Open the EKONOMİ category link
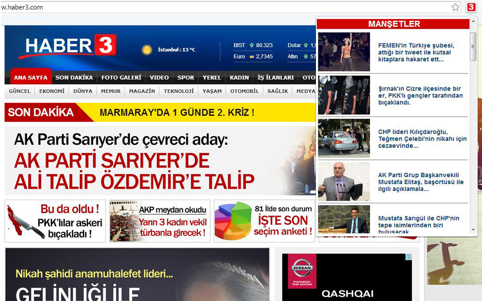This screenshot has height=301, width=482. [x=52, y=91]
